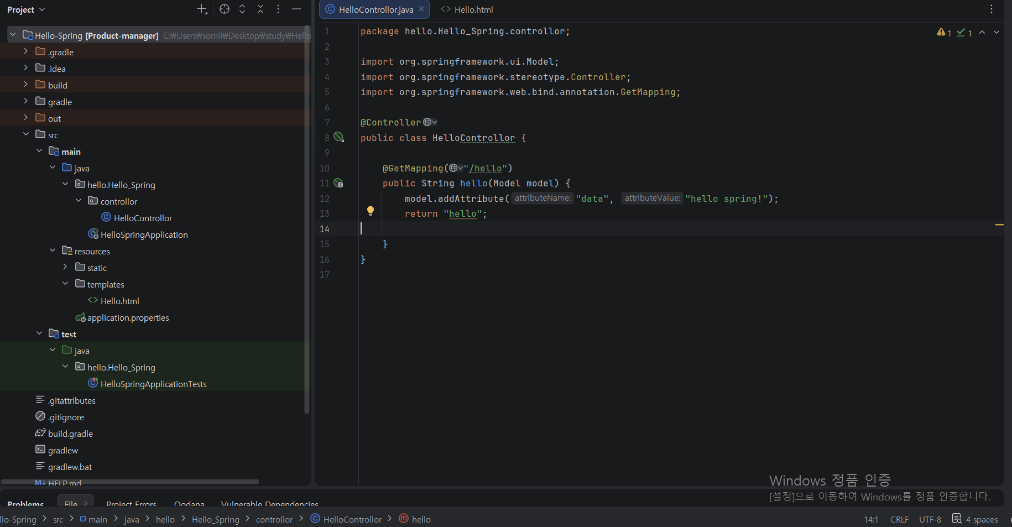This screenshot has width=1012, height=527.
Task: Click the HelloControllor class icon in project tree
Action: (x=106, y=217)
